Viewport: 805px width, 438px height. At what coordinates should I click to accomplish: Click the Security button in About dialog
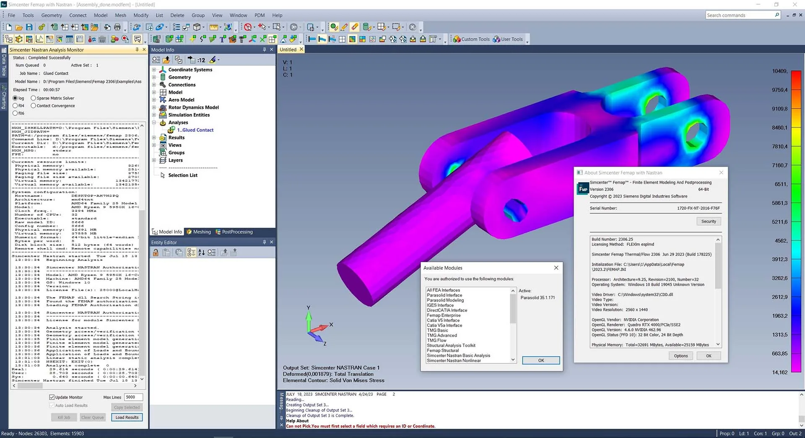(x=709, y=222)
